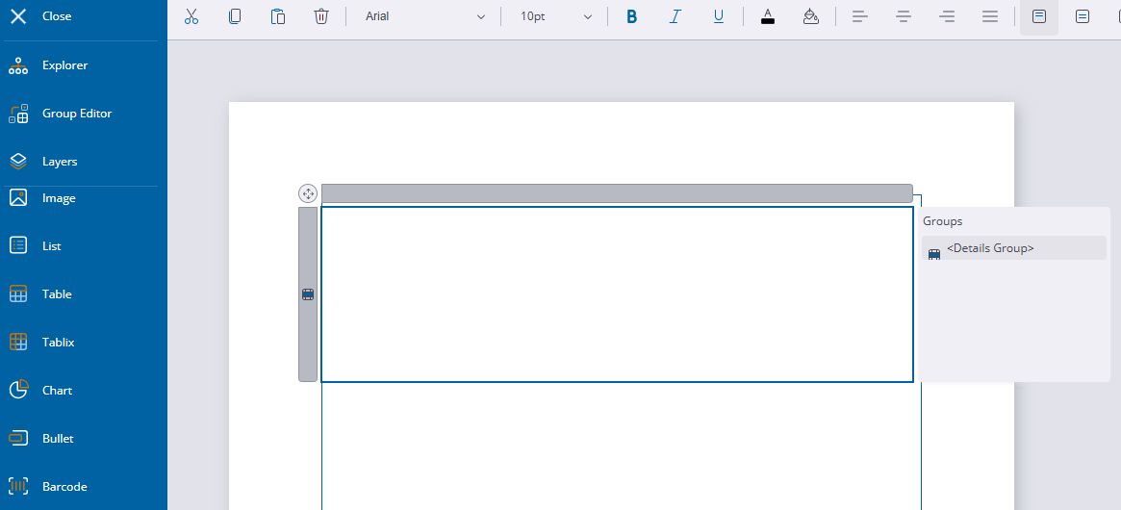Click the Copy icon in toolbar

coord(235,16)
